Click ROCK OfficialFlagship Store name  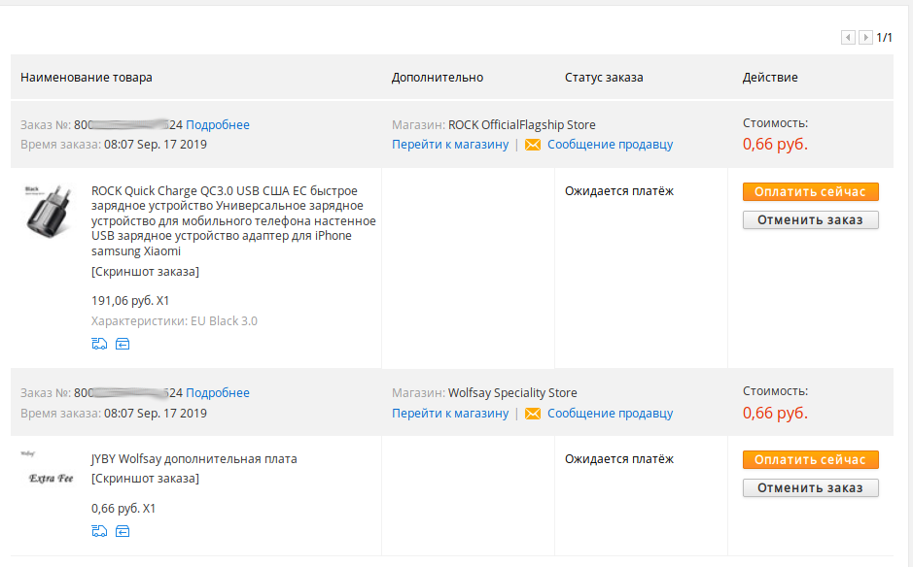pos(522,125)
